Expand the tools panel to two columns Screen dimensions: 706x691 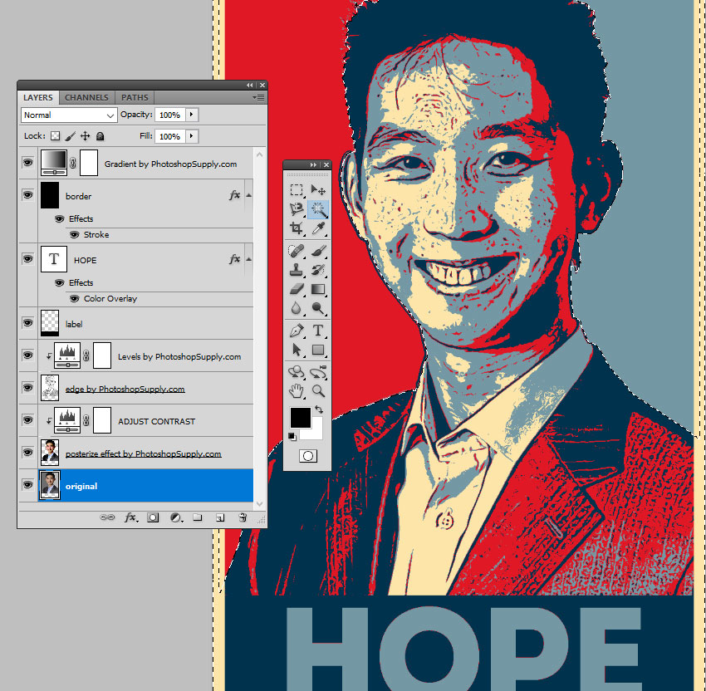coord(313,164)
